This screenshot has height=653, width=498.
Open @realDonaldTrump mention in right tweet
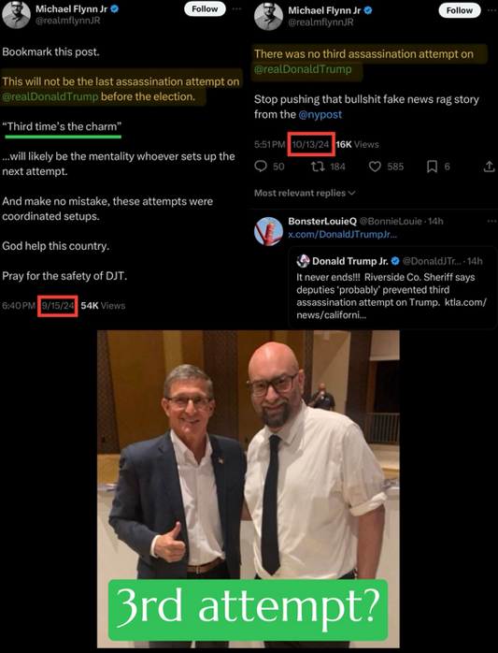[x=303, y=69]
